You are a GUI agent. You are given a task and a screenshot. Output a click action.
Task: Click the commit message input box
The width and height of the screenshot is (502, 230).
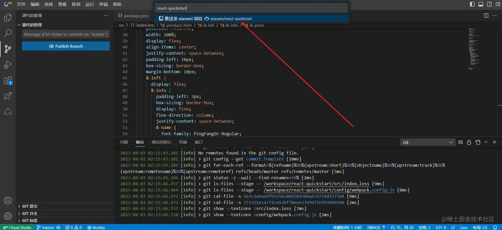pyautogui.click(x=66, y=34)
